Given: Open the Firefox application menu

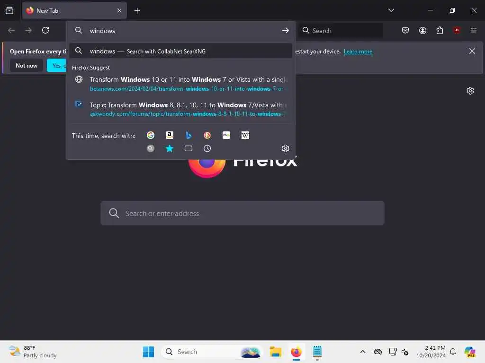Looking at the screenshot, I should click(x=474, y=30).
